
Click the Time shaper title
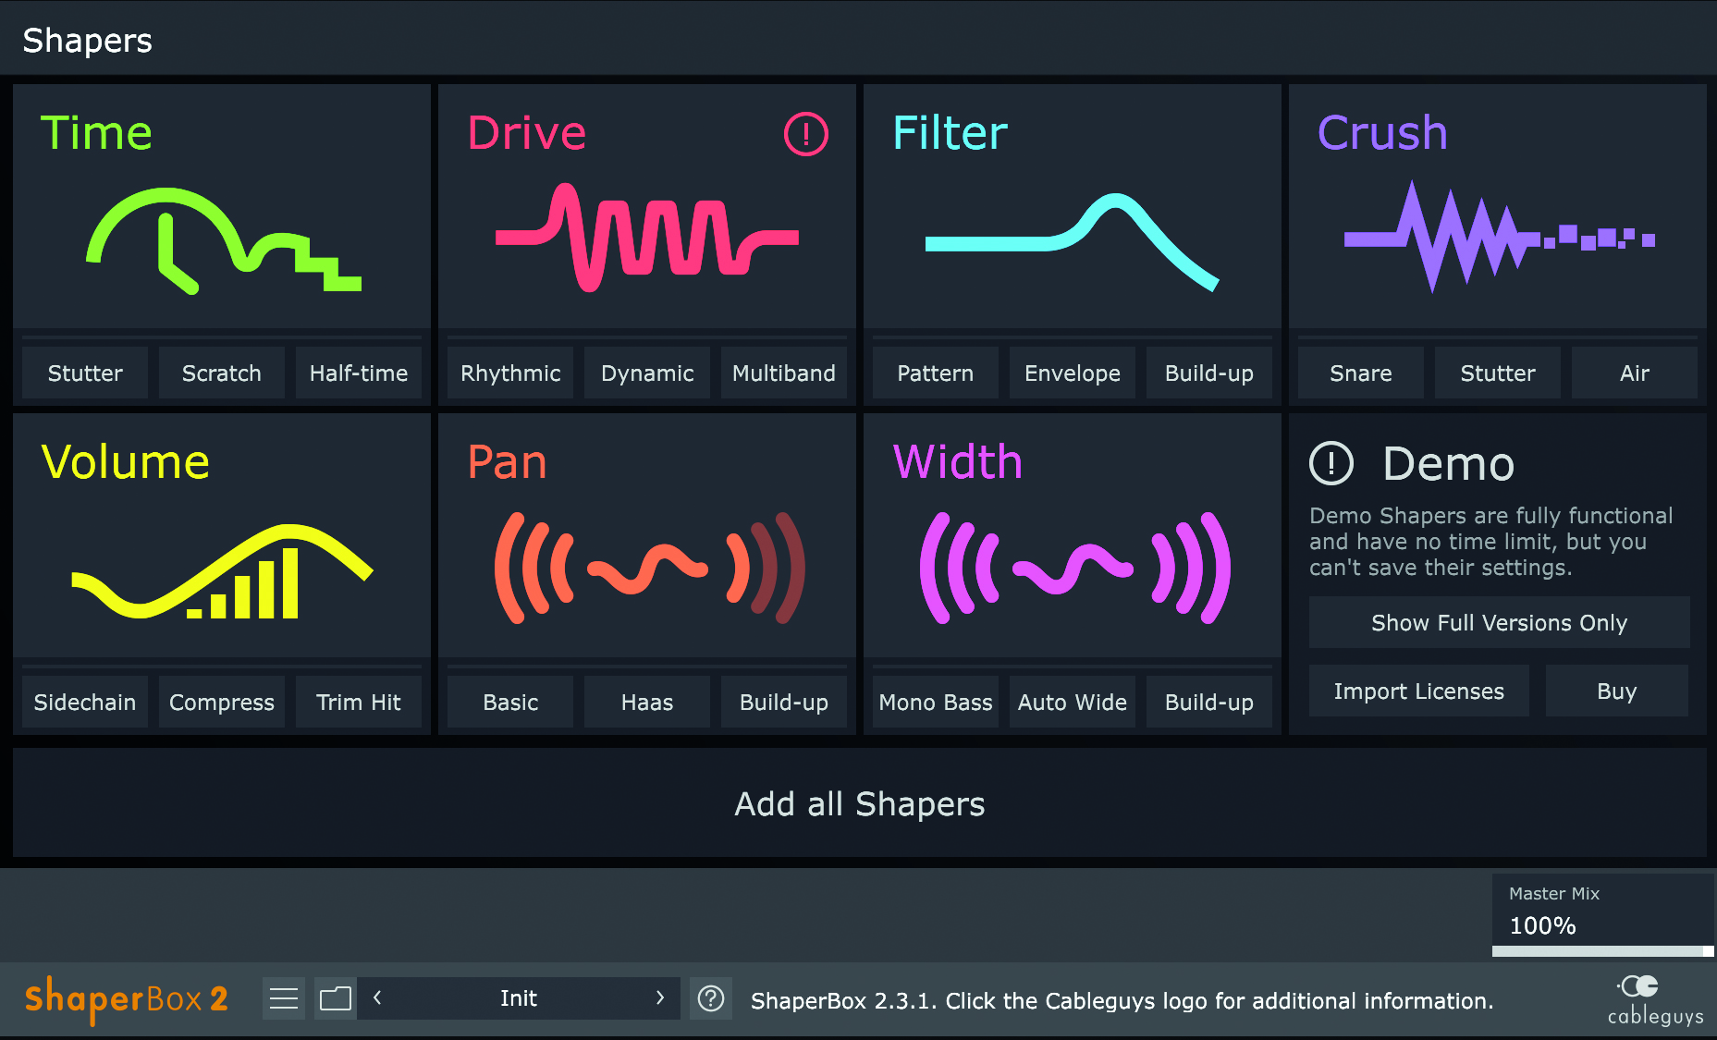click(96, 133)
